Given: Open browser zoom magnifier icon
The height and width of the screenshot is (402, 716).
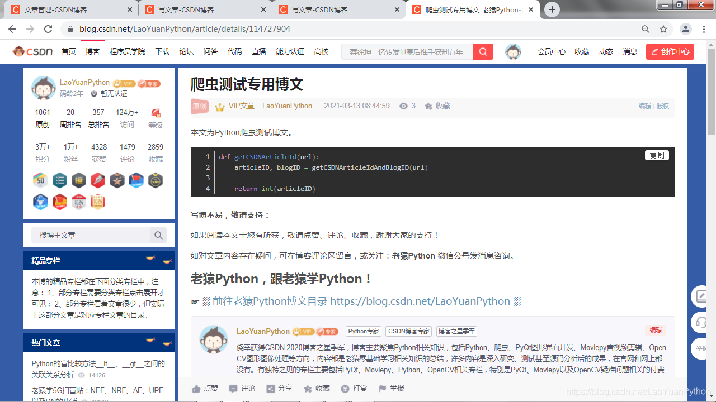Looking at the screenshot, I should click(x=646, y=29).
